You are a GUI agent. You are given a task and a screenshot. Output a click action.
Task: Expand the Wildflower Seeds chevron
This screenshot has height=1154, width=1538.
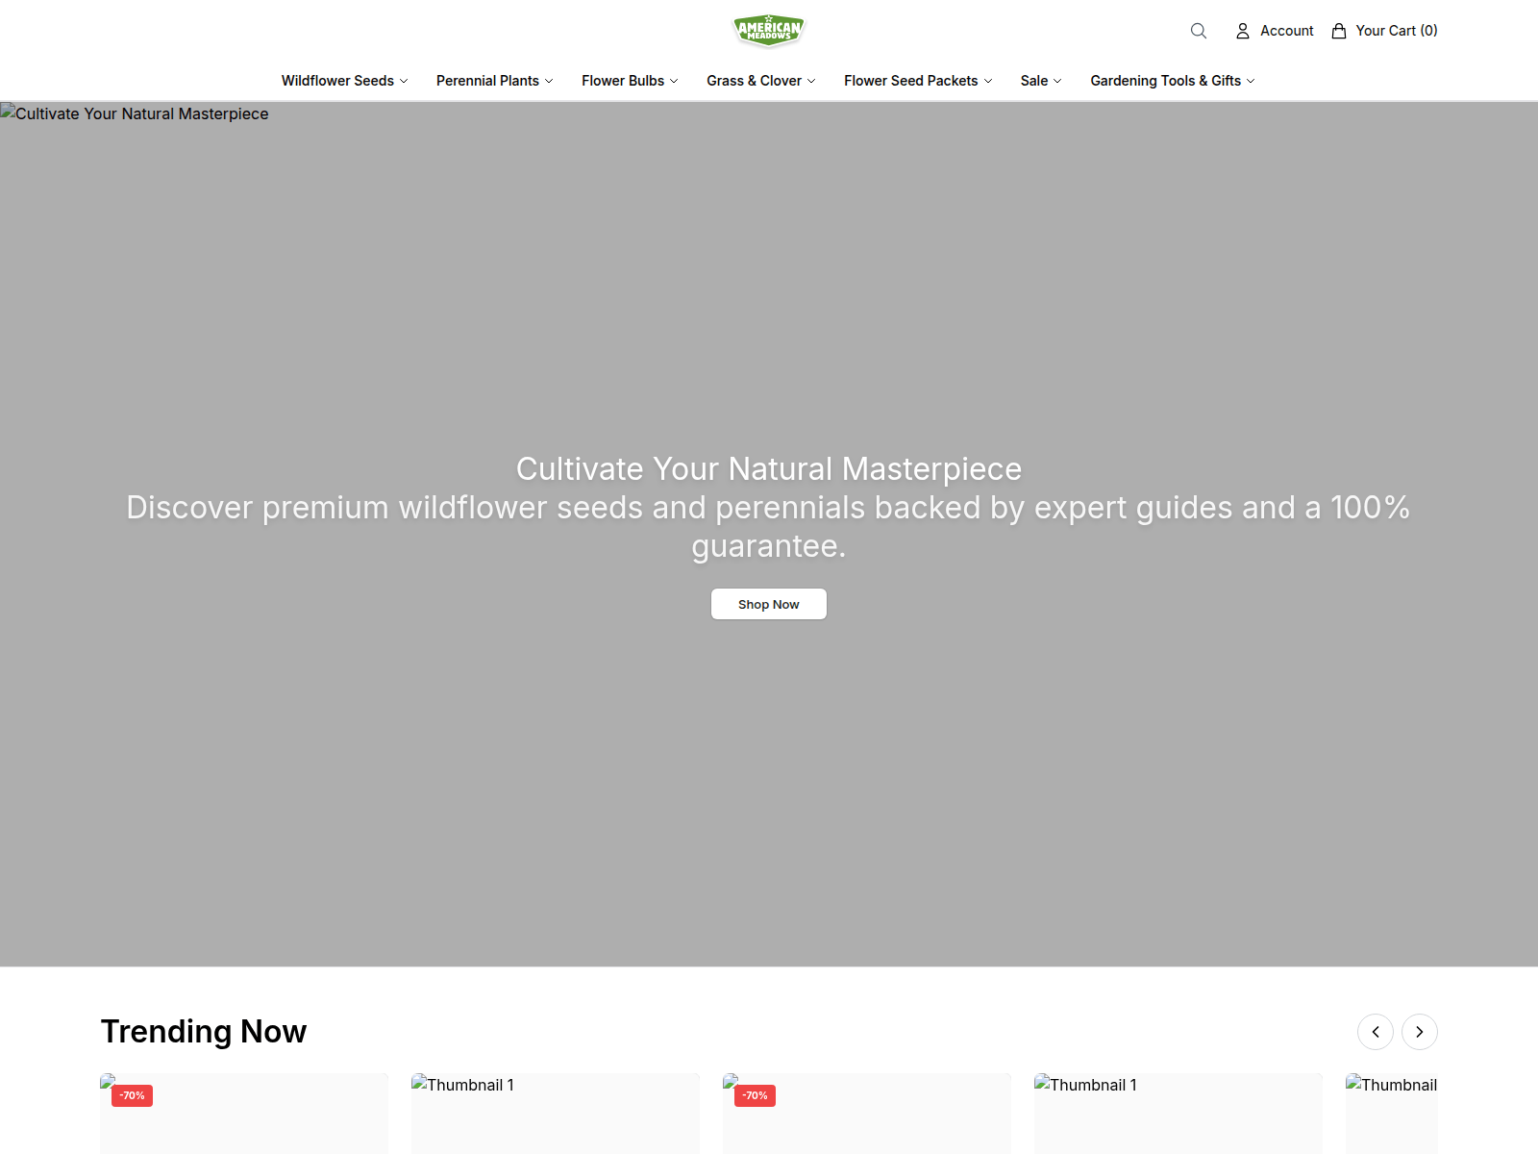(x=404, y=81)
